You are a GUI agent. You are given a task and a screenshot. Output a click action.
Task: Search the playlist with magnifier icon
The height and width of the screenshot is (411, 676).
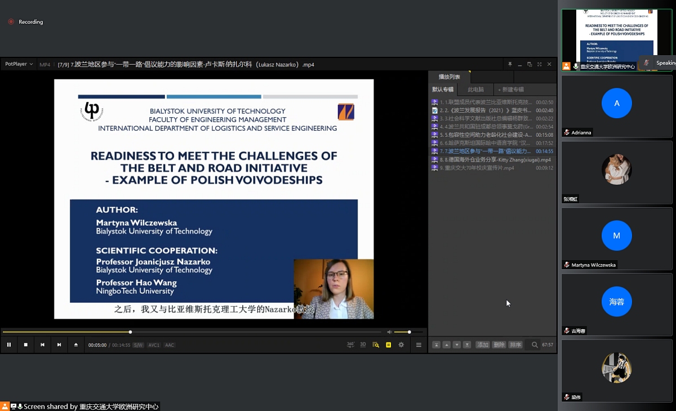pos(535,345)
